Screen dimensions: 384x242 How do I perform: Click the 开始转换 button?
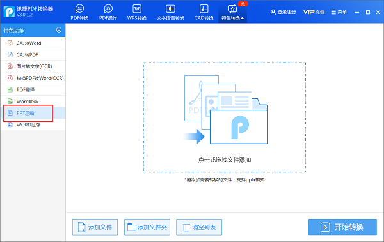342,227
